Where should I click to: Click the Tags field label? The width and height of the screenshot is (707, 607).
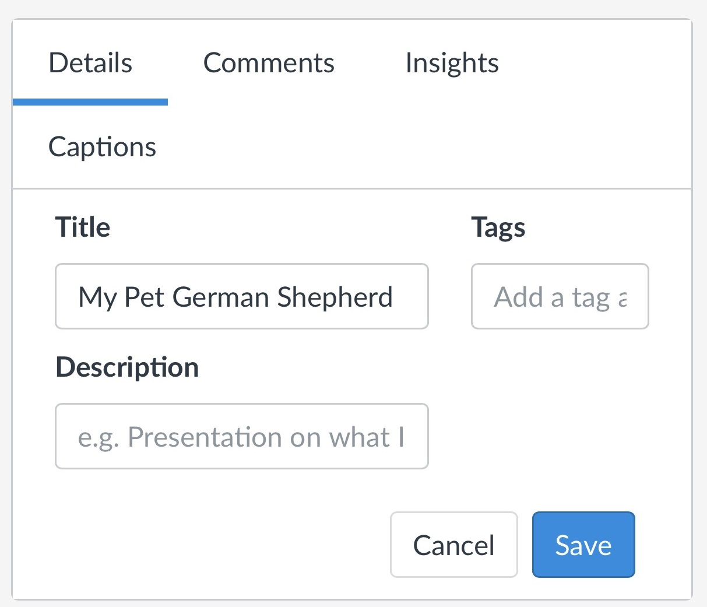point(498,227)
